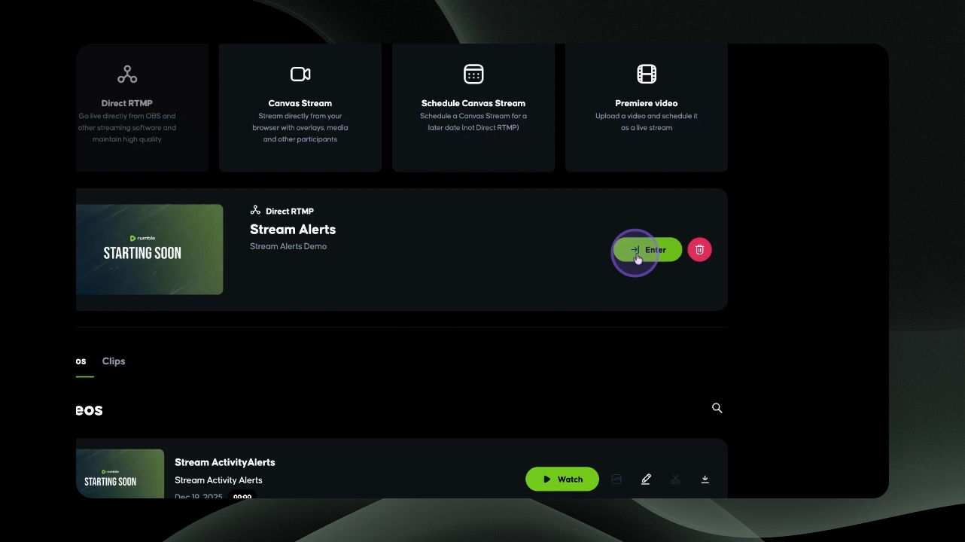Clip Stream ActivityAlerts with the scissors icon
Image resolution: width=965 pixels, height=542 pixels.
pos(675,480)
